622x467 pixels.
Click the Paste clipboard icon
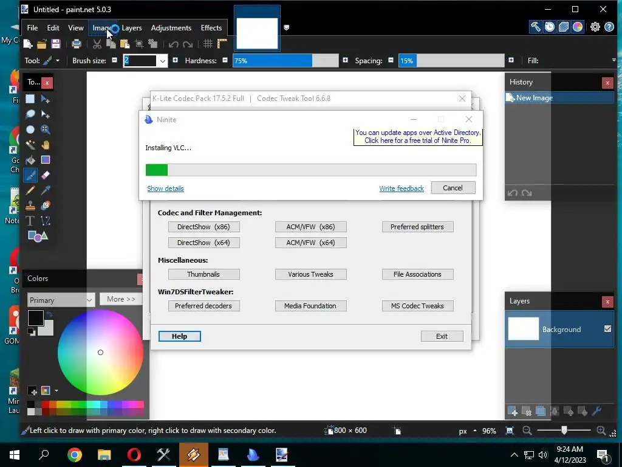125,44
